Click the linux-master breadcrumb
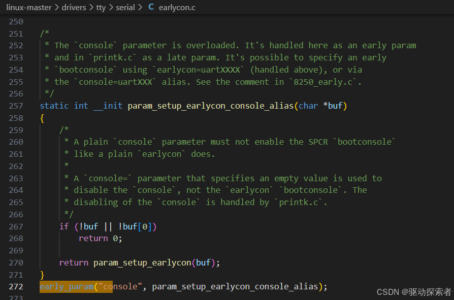Screen dimensions: 454x300 tap(29, 8)
